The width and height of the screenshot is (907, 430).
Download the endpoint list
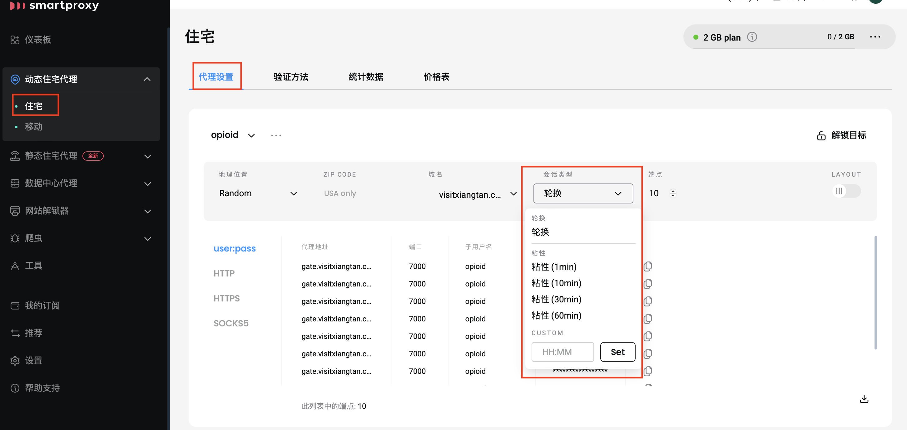[x=864, y=399]
